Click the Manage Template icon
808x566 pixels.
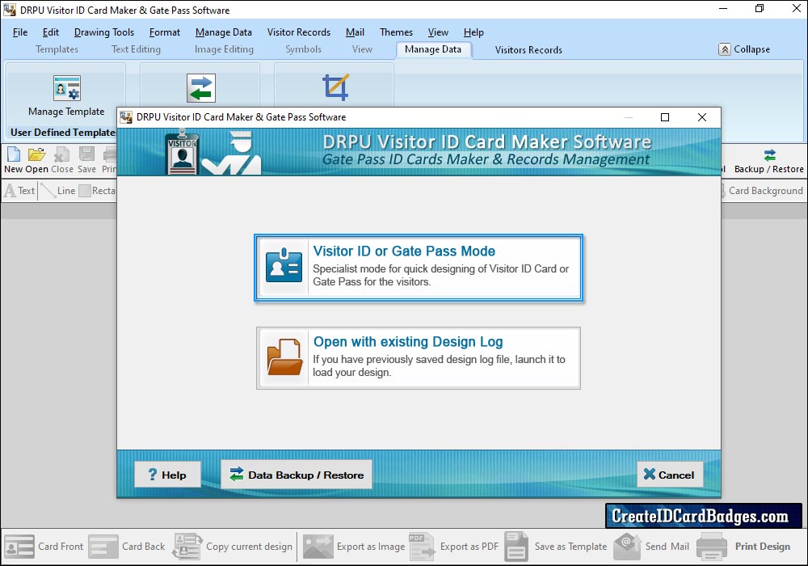[67, 88]
